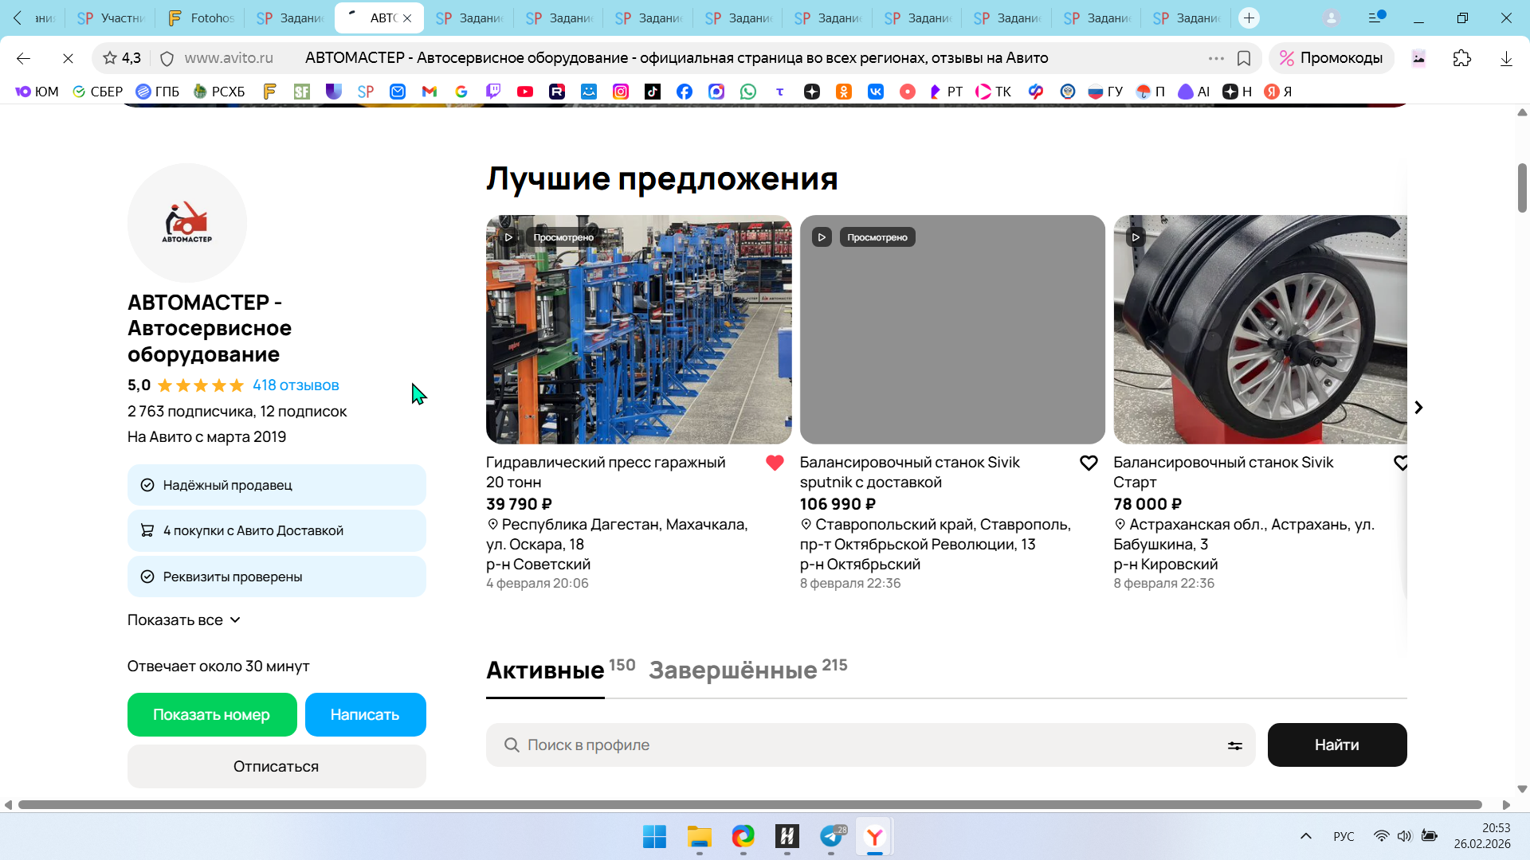Switch to the Завершённые listings tab

(x=733, y=670)
